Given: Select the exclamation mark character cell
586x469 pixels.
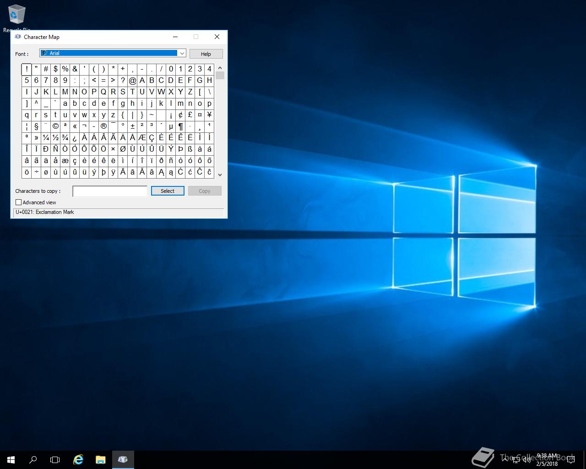Looking at the screenshot, I should coord(27,69).
